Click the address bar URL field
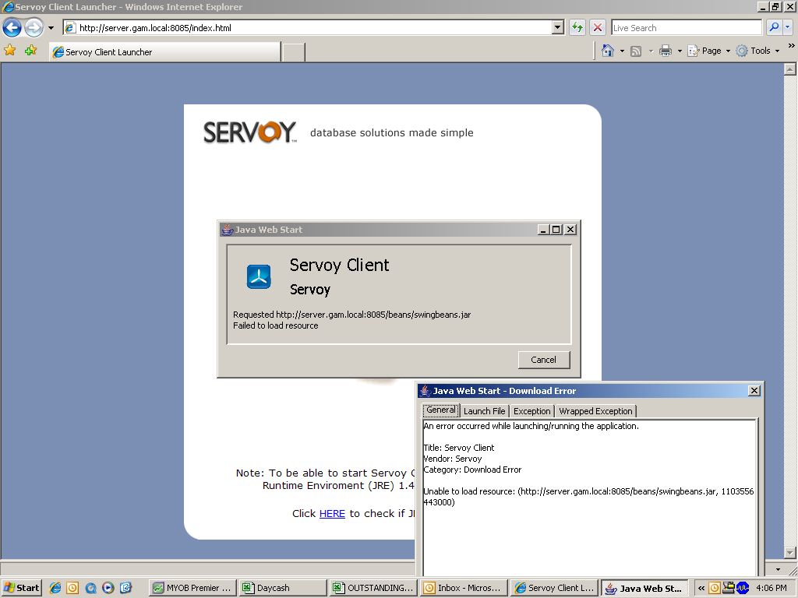Image resolution: width=798 pixels, height=598 pixels. point(307,28)
